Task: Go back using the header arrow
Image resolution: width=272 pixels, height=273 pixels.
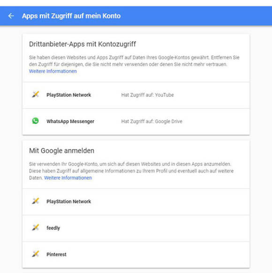Action: (x=11, y=16)
